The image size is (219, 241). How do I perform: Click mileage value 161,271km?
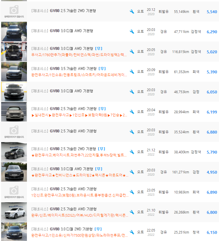coord(180,172)
